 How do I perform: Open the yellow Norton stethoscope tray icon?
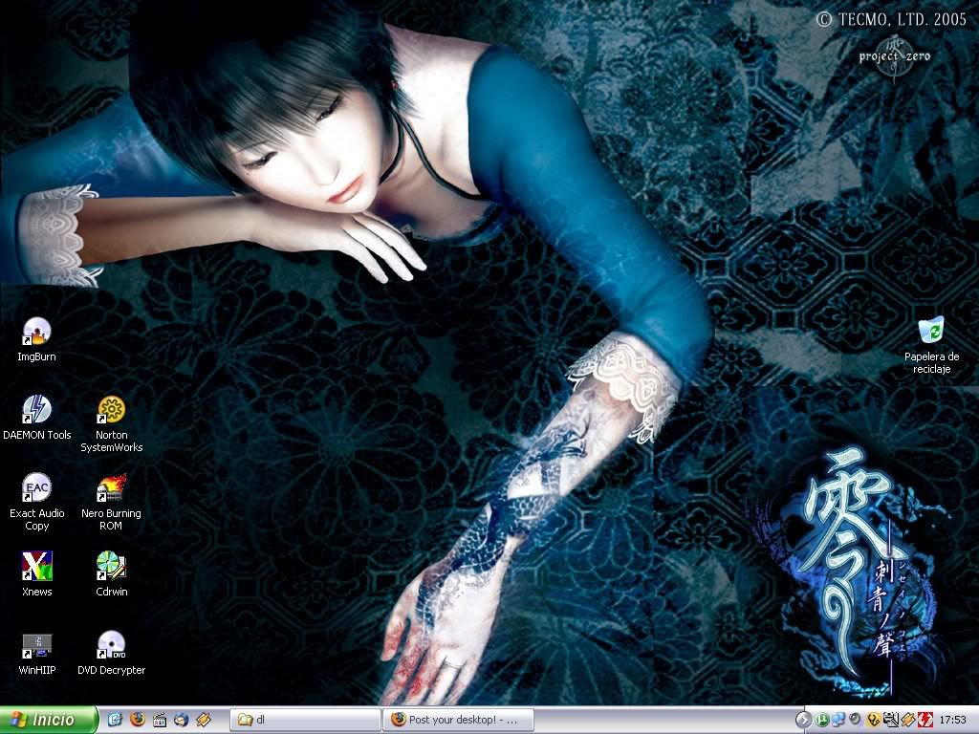[x=874, y=720]
